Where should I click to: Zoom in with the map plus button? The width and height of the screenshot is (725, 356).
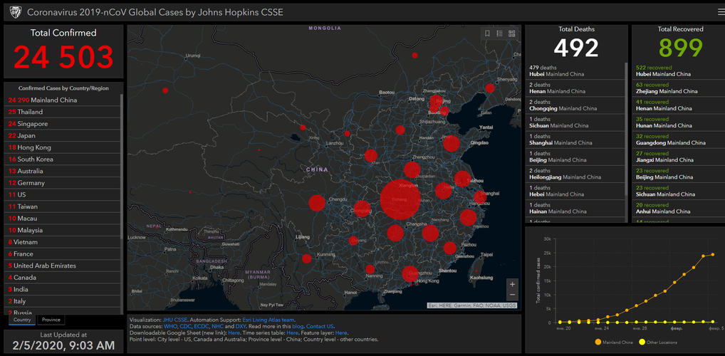[x=512, y=283]
